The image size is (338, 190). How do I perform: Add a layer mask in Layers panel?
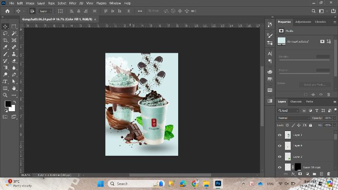pos(300,174)
